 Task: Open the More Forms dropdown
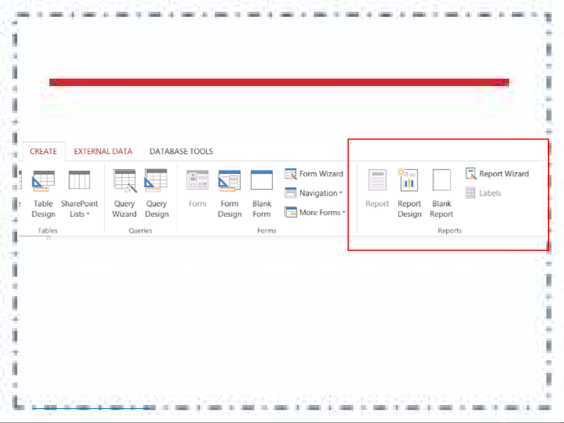point(315,212)
